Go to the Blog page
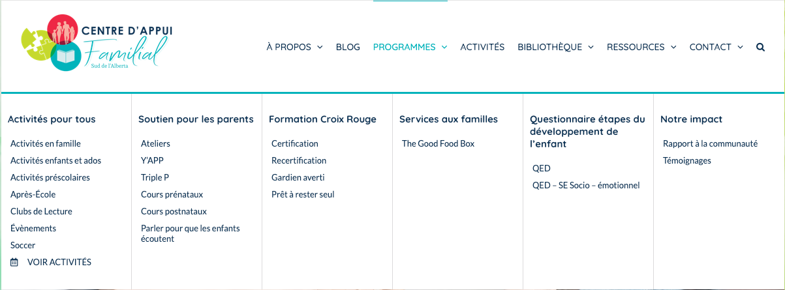The width and height of the screenshot is (785, 290). (348, 47)
